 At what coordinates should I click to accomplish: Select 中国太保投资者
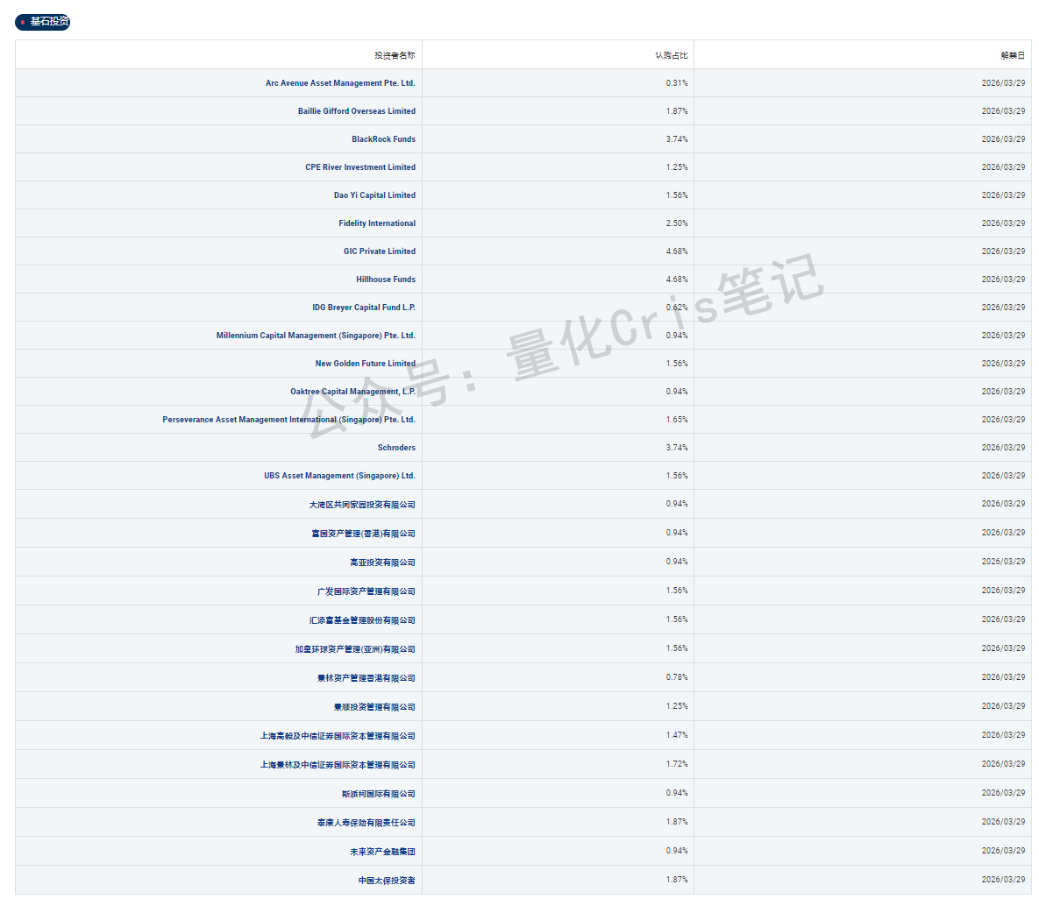387,881
